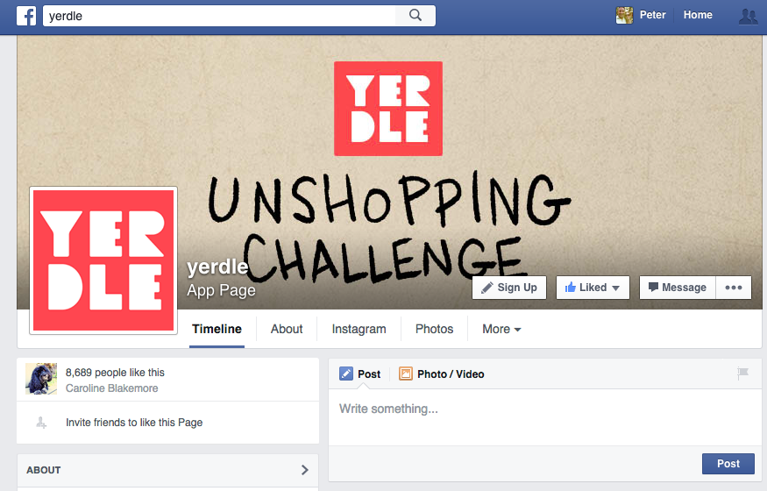Click the Message button

pyautogui.click(x=678, y=288)
